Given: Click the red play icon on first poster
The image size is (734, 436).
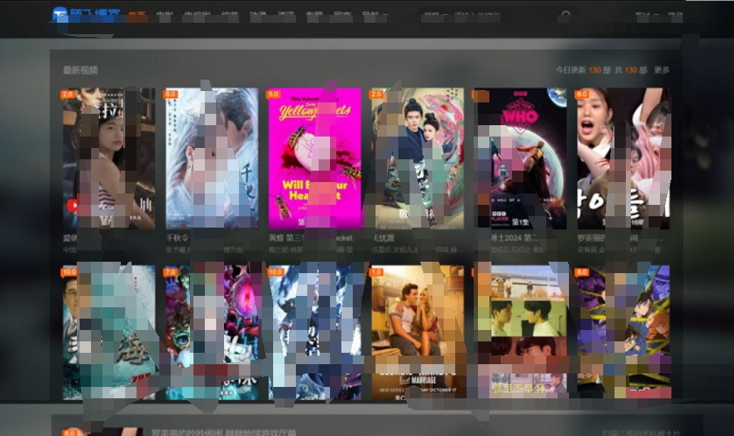Looking at the screenshot, I should (x=73, y=206).
